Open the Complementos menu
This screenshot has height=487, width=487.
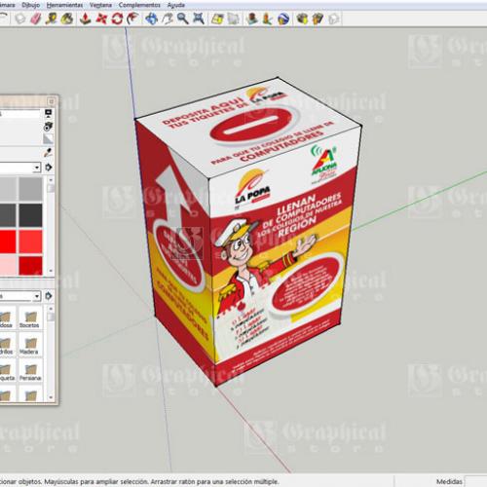139,5
